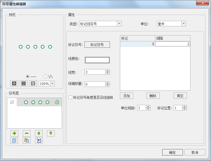
Task: Open the 线颜色 color swatch
Action: (97, 60)
